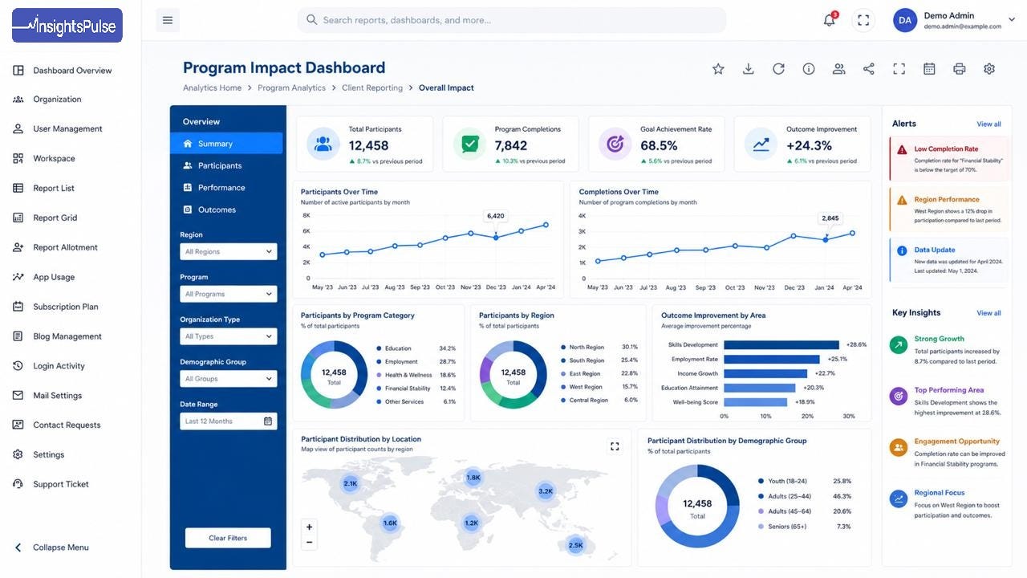The image size is (1027, 578).
Task: Click the Strong Growth insight icon
Action: point(899,345)
